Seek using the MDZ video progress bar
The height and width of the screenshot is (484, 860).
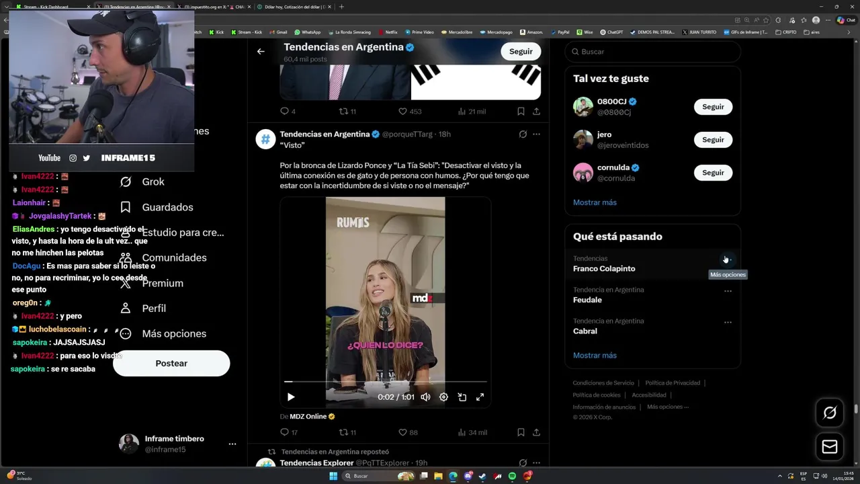[x=385, y=382]
